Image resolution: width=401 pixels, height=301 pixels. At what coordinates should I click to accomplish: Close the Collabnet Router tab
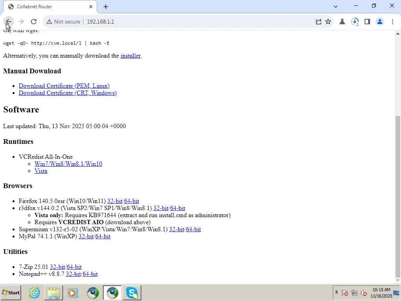[91, 7]
